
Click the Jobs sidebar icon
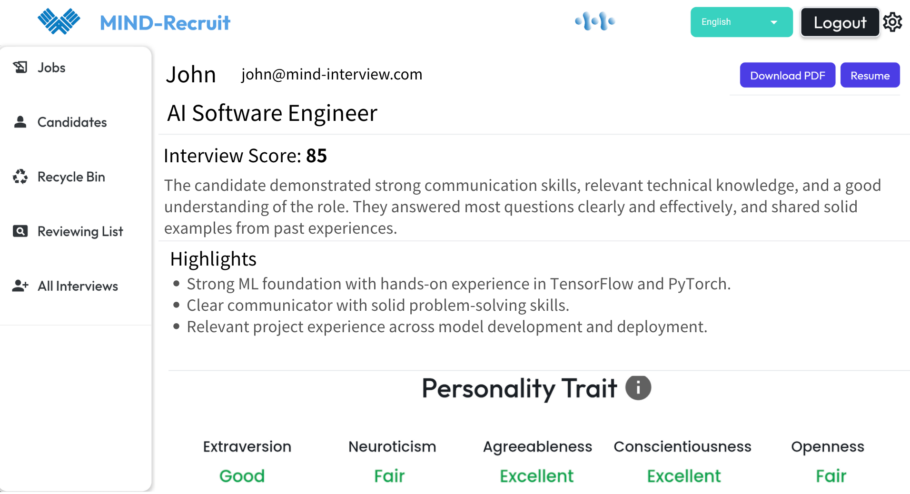[20, 67]
